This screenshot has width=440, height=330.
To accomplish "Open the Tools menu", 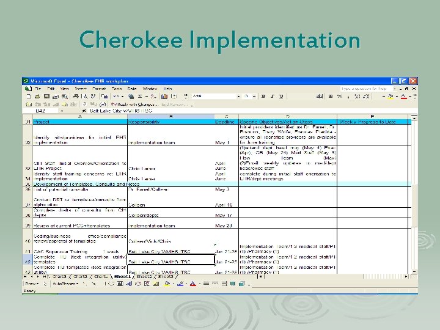I will 117,89.
